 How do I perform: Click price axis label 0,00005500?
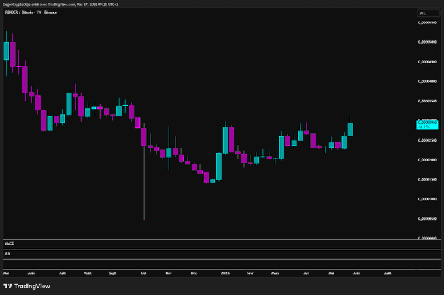coord(427,23)
